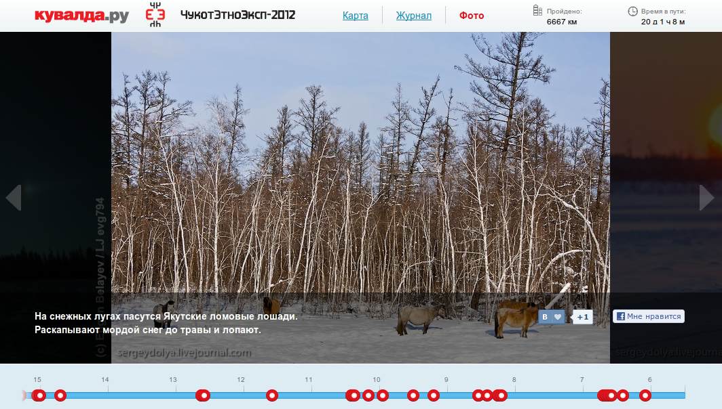Click Facebook Мне нравится button

[648, 316]
